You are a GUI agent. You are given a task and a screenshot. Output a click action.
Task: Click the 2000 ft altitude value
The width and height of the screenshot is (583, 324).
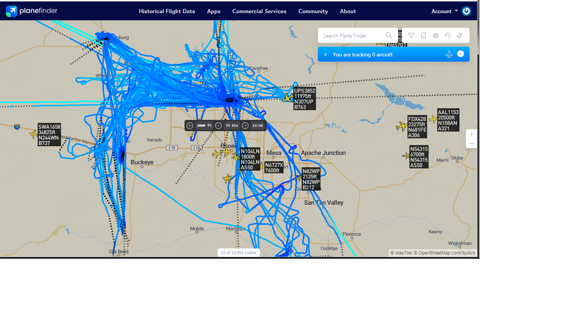pyautogui.click(x=204, y=126)
